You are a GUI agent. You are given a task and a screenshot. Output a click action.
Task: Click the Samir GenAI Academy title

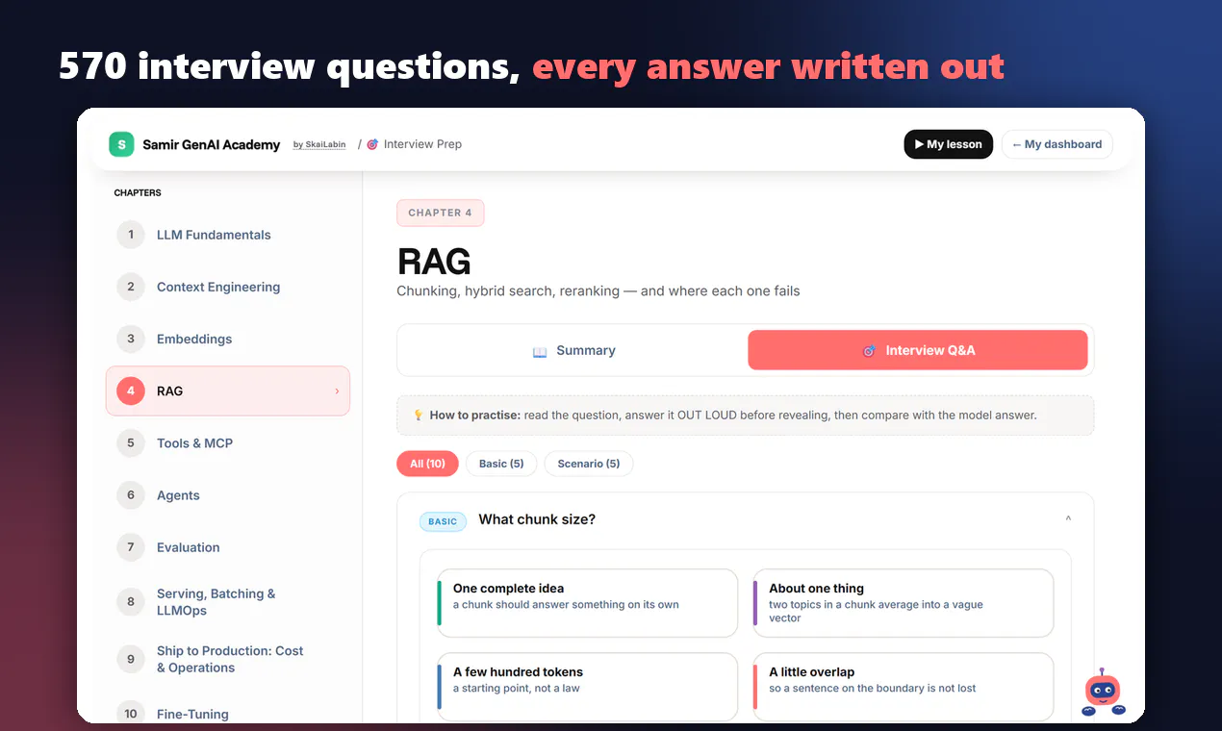coord(212,144)
